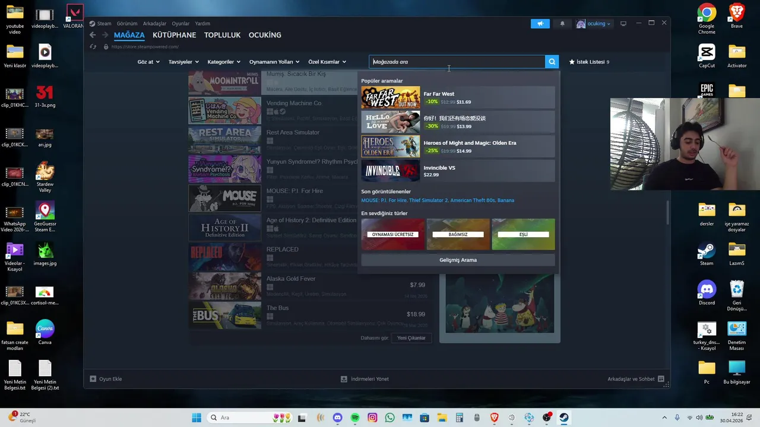Choose Oynaması Ücretsiz genre tile

point(392,234)
